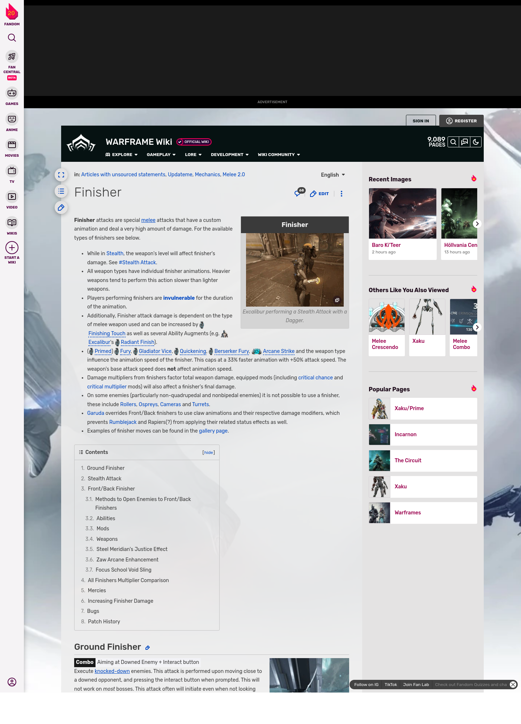This screenshot has width=521, height=724.
Task: Jump to Stealth Attack in Contents
Action: [x=105, y=479]
